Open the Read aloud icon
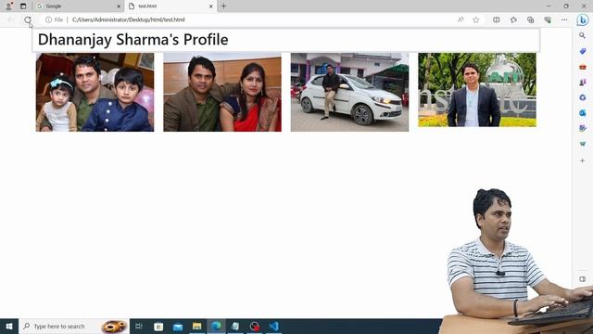The width and height of the screenshot is (593, 334). [461, 19]
